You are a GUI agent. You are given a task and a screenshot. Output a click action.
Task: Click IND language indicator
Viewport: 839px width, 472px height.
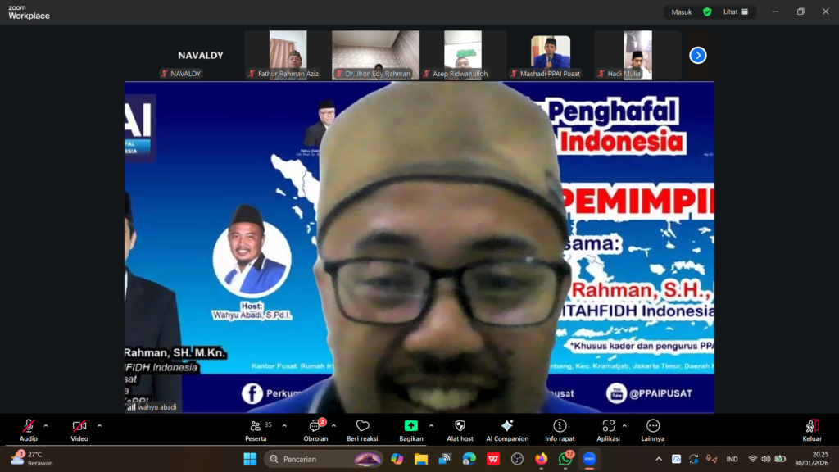(x=732, y=459)
